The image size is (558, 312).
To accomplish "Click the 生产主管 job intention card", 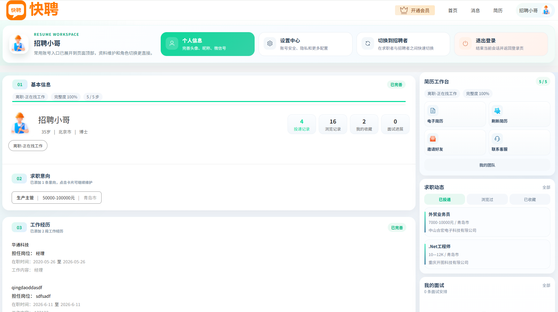I will point(56,198).
